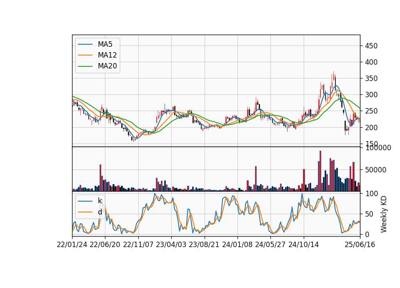
Task: Select the 24/05/27 date tick label
Action: tap(270, 245)
